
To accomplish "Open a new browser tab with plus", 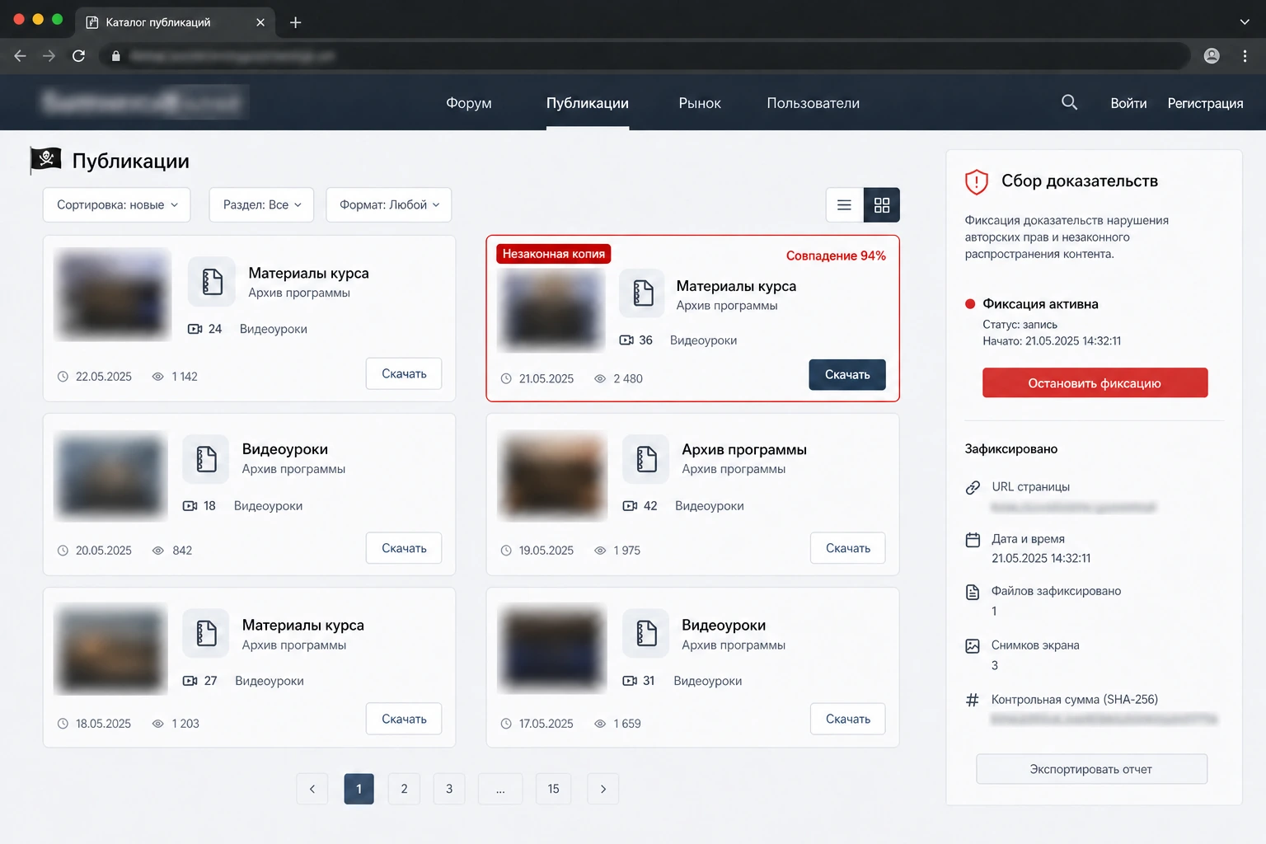I will pyautogui.click(x=295, y=22).
